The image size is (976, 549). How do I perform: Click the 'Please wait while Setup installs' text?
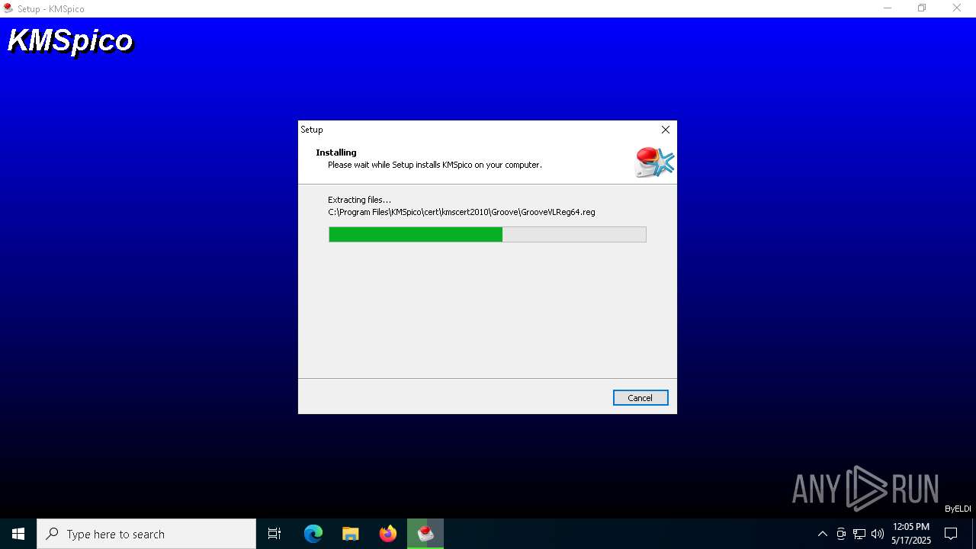click(x=435, y=165)
